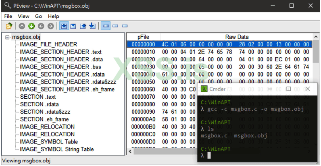The image size is (321, 166).
Task: Click the Raw Data column header
Action: 236,37
